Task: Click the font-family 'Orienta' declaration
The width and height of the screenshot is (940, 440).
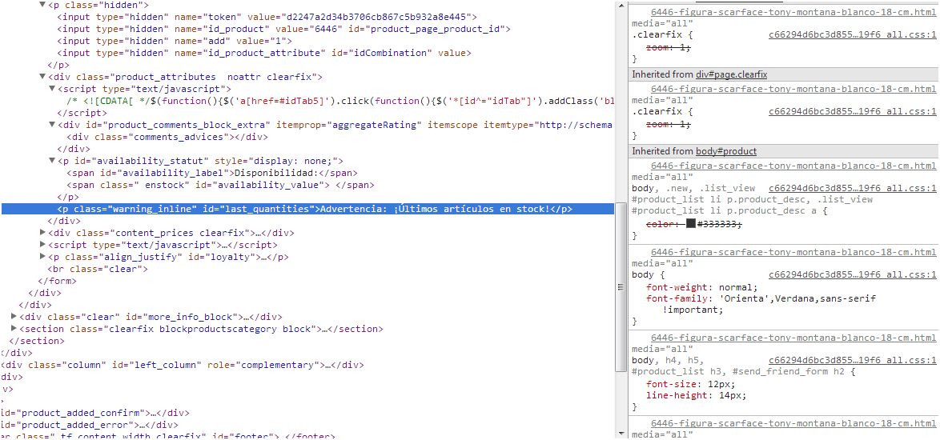Action: tap(761, 303)
